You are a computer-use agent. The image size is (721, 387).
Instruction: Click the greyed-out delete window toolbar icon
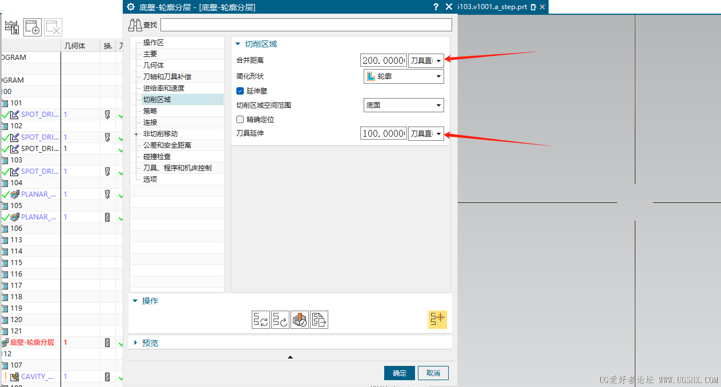pos(53,27)
